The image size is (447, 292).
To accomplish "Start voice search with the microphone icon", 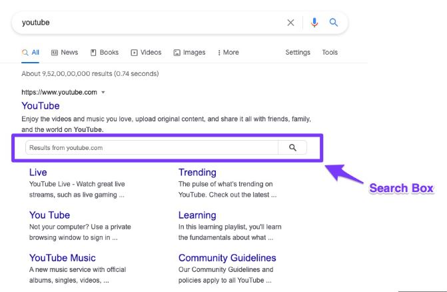I will click(314, 23).
